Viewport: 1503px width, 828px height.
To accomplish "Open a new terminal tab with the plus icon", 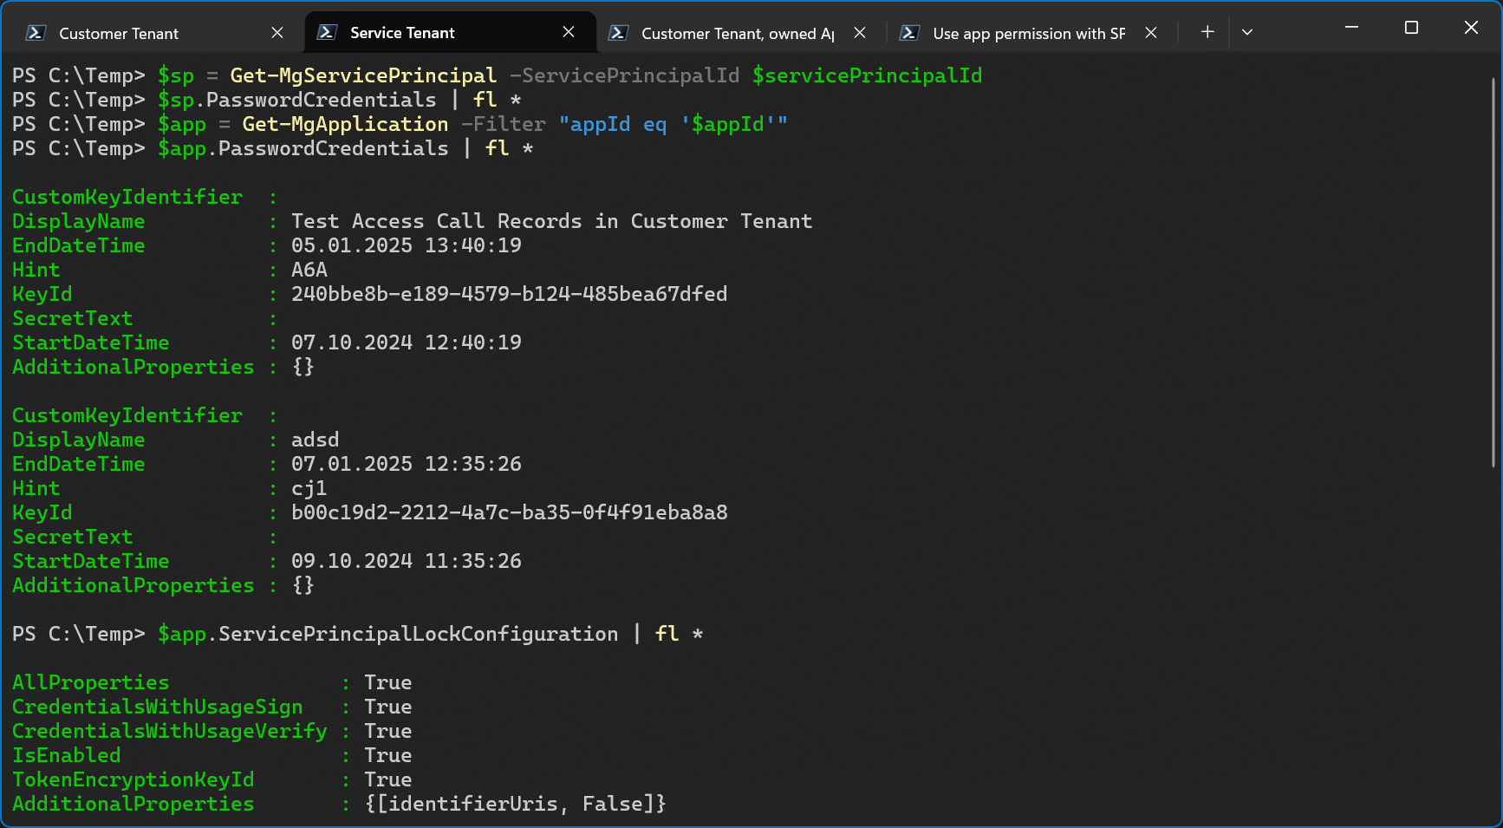I will click(1207, 31).
